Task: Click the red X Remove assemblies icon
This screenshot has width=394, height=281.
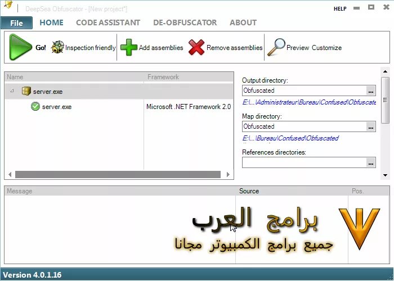Action: coord(196,47)
